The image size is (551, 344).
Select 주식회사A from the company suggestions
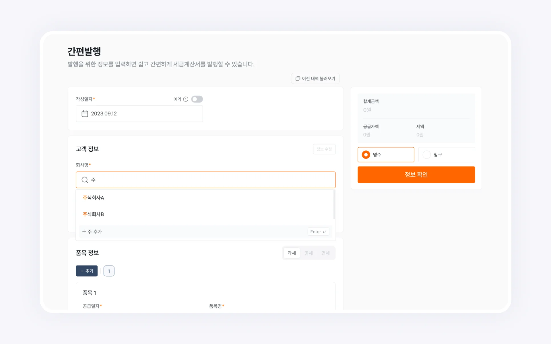coord(93,198)
